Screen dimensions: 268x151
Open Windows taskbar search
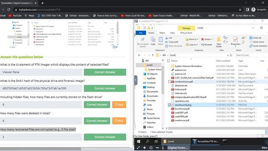coord(147,141)
